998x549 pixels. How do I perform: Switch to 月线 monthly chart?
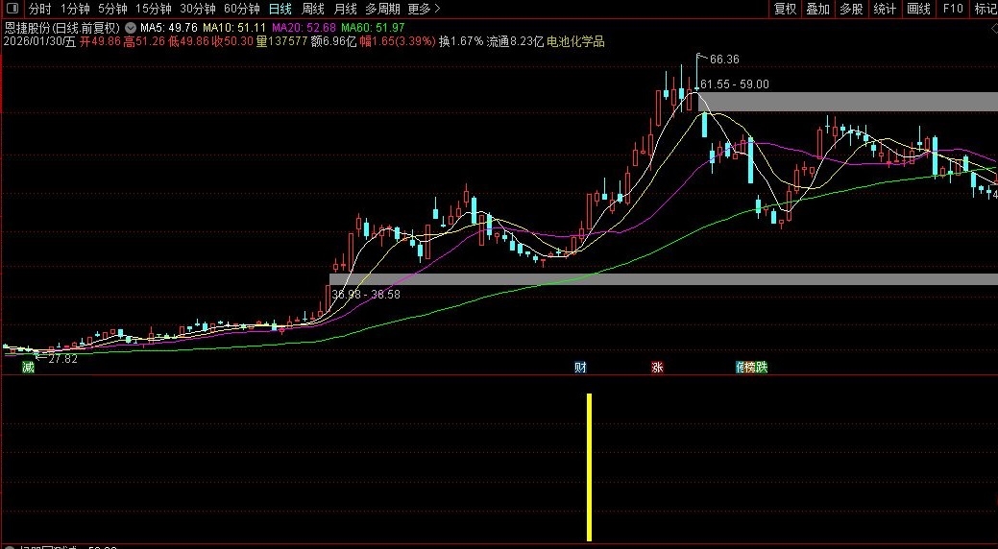pyautogui.click(x=345, y=9)
